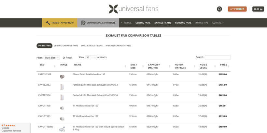Open TT Mixflow 150 speed switch image
The width and height of the screenshot is (267, 133).
62,129
